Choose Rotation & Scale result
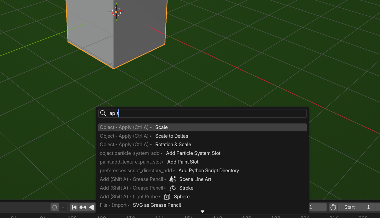Screen dimensions: 380x218 click(x=202, y=144)
